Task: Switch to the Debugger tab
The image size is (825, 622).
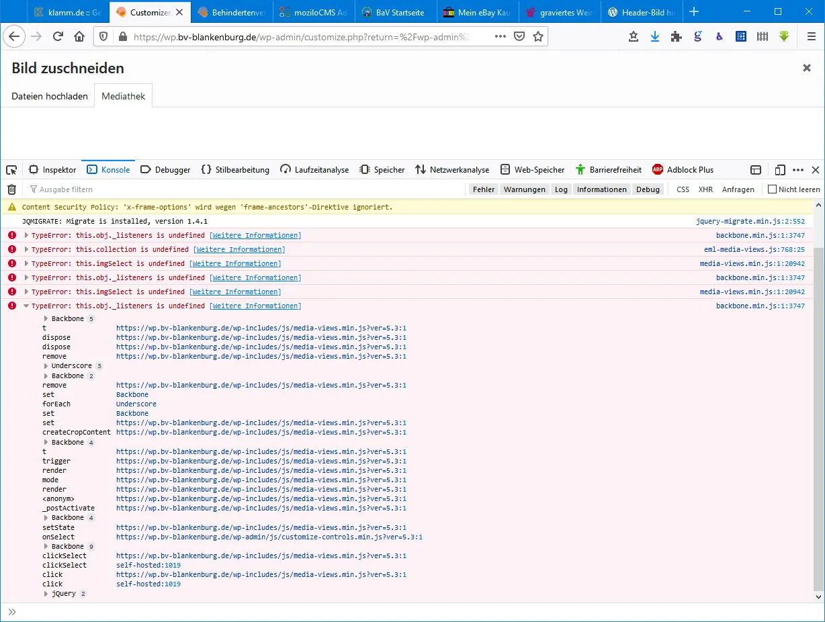Action: 165,170
